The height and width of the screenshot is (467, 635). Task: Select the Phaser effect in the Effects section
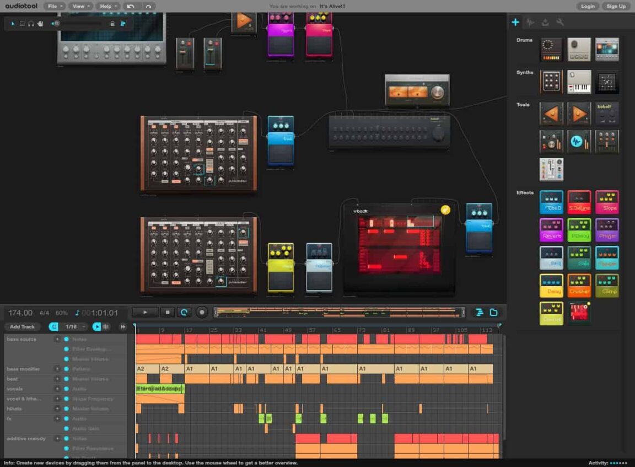[x=607, y=229]
